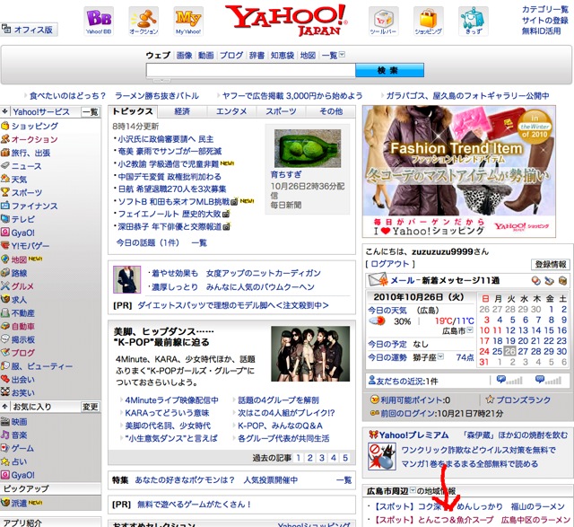Switch to the スポーツ topics tab
Viewport: 574px width, 527px height.
point(281,111)
